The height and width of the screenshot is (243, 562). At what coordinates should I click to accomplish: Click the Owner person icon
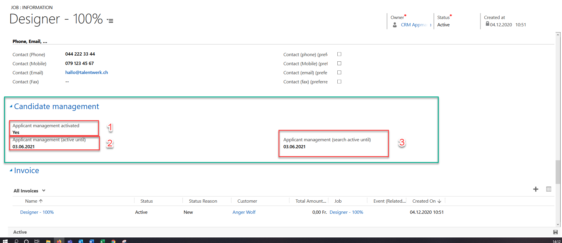[x=395, y=25]
